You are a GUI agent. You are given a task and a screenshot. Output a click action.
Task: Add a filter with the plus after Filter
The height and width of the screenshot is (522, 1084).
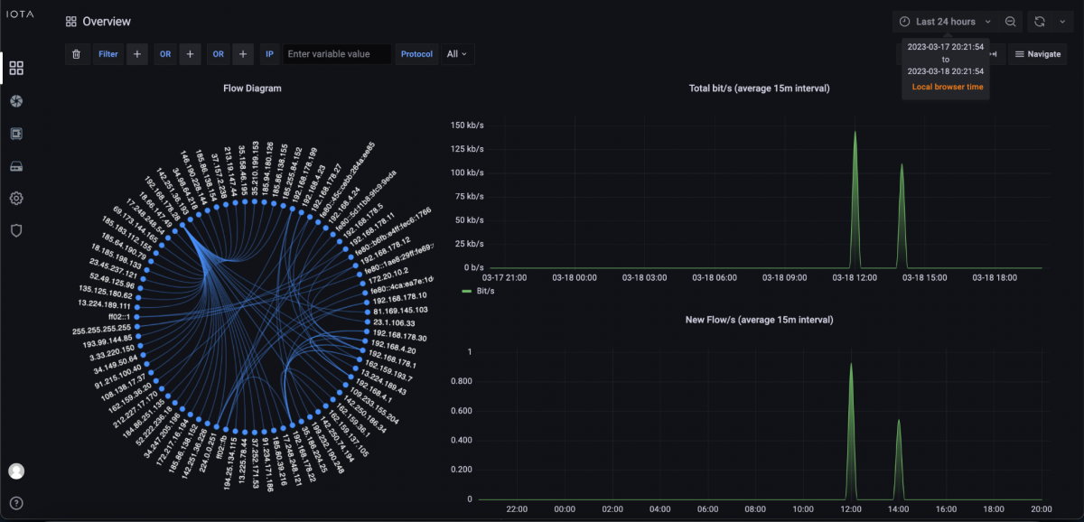[137, 54]
